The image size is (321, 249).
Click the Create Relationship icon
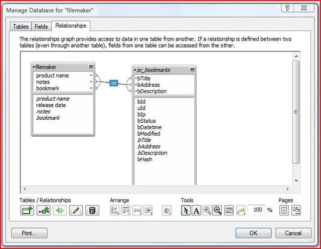(44, 210)
